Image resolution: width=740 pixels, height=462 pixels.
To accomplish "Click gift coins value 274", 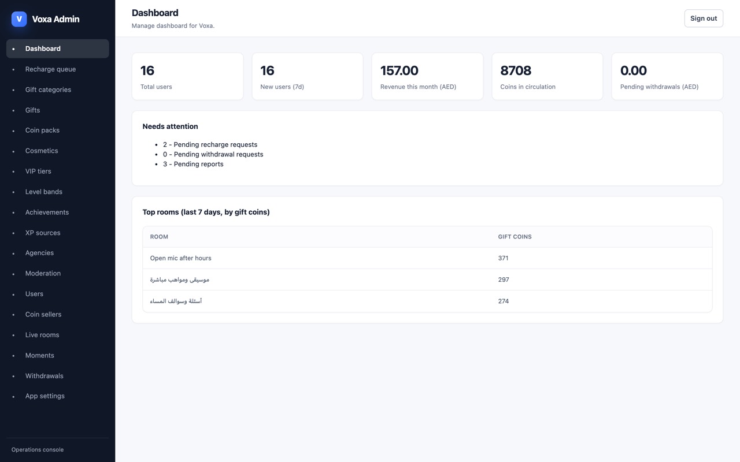I will [504, 301].
